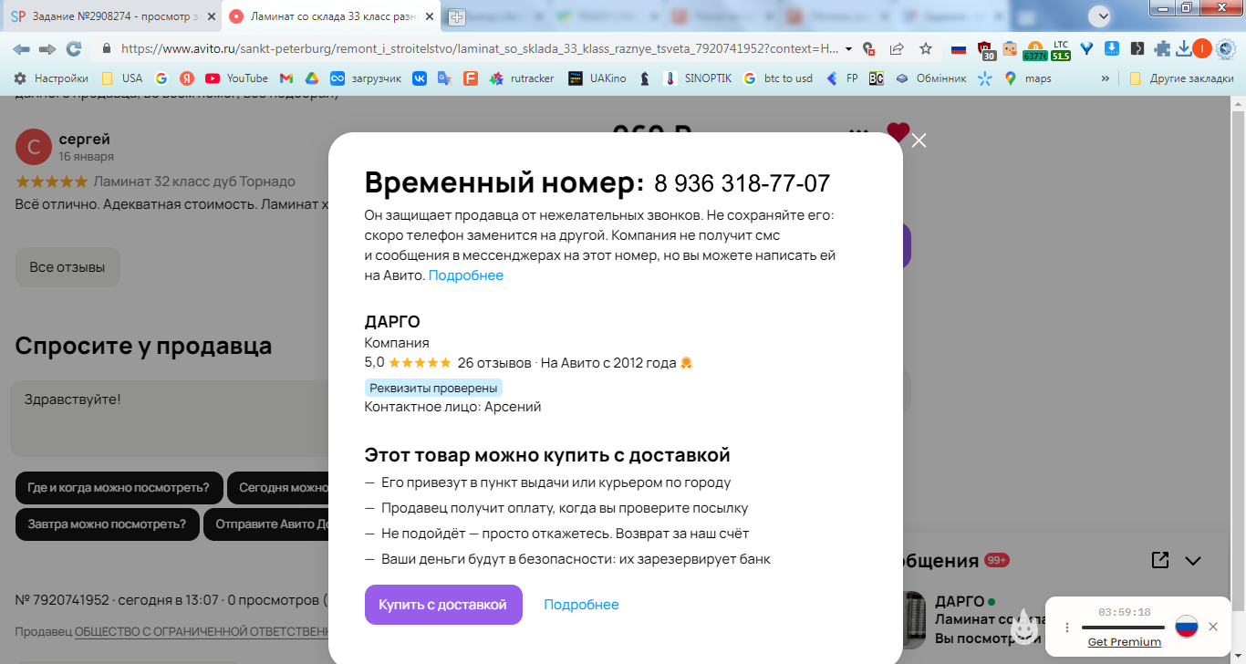Open the Bitcoin price extension
Screen dimensions: 1246x664
[x=1035, y=50]
